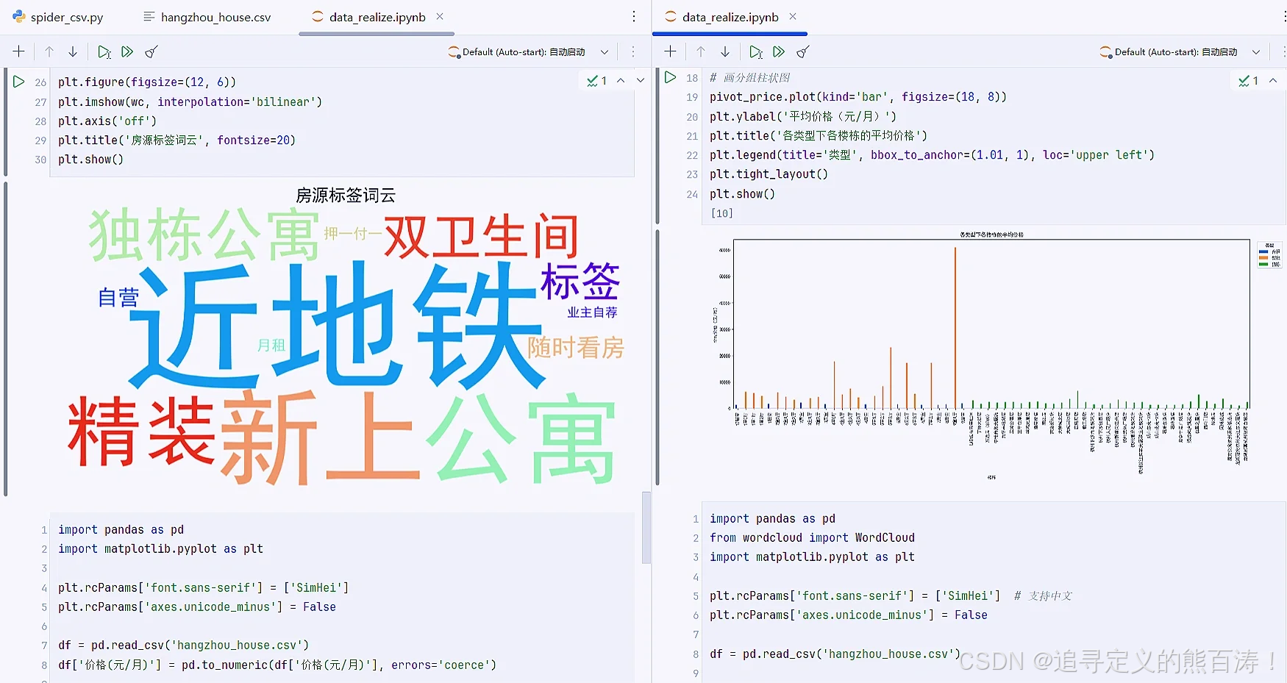Toggle the run indicator on cell 26
This screenshot has width=1287, height=683.
19,82
